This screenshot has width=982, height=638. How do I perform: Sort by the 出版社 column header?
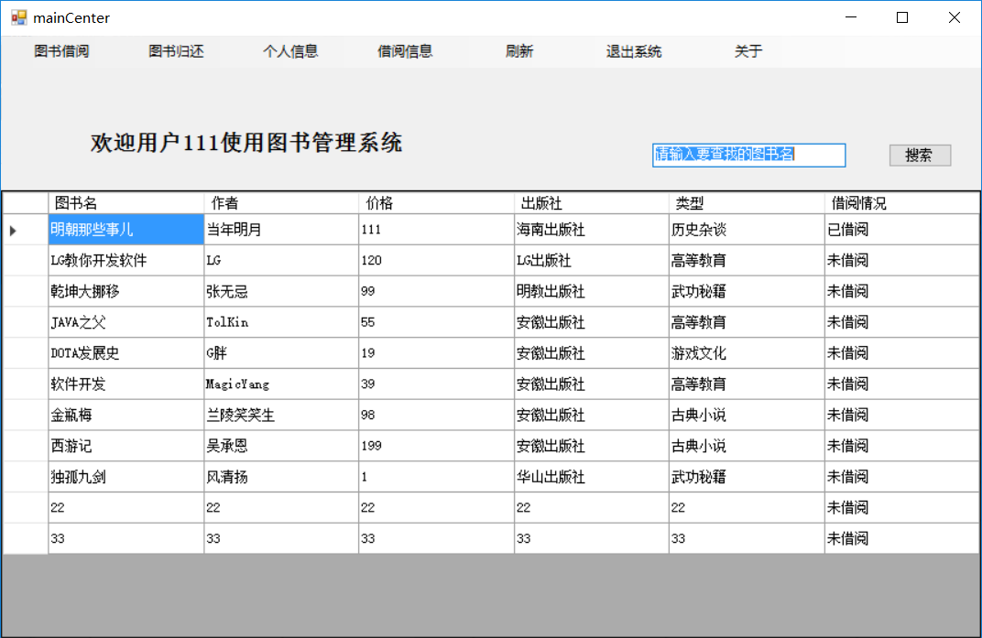592,203
